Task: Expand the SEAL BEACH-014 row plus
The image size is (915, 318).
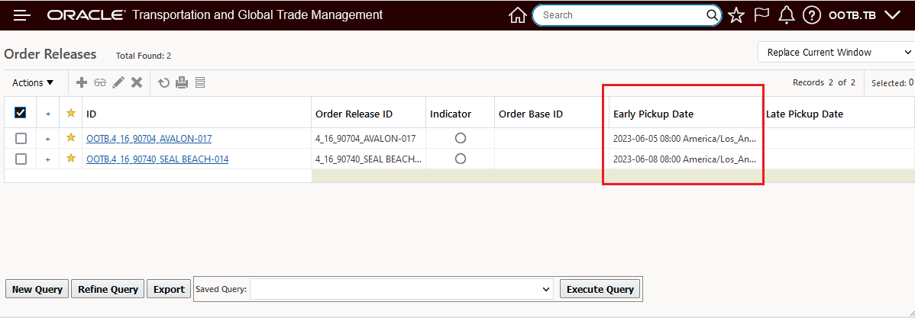Action: [x=48, y=159]
